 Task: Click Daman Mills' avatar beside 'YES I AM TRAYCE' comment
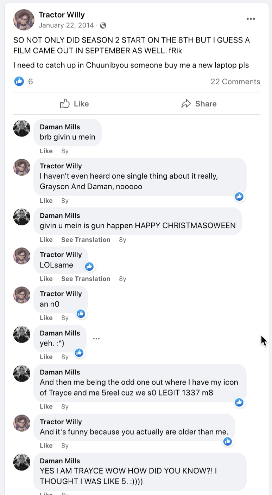click(22, 462)
